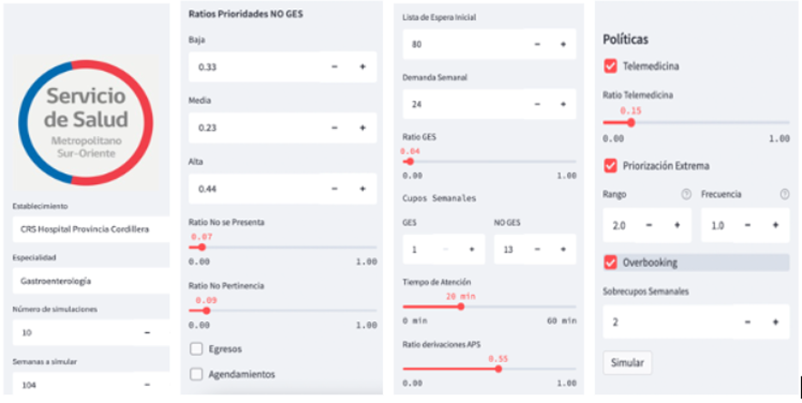Increase Rango value with plus icon

(x=677, y=225)
